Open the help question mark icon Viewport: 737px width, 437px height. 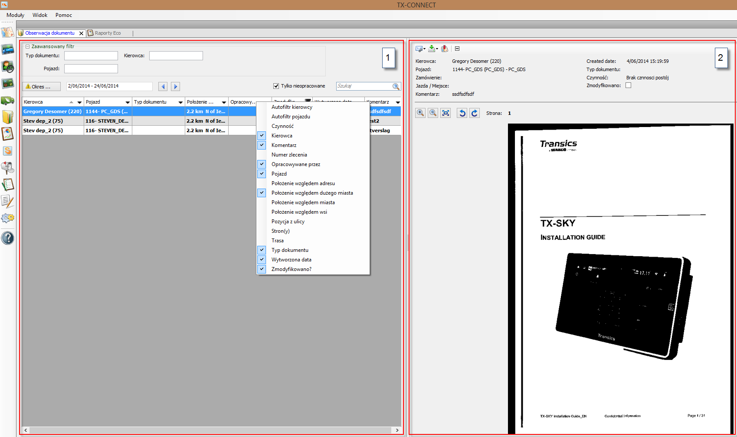pos(7,238)
